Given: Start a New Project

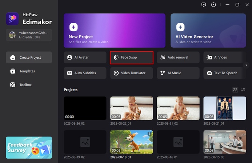Looking at the screenshot, I should [x=115, y=30].
